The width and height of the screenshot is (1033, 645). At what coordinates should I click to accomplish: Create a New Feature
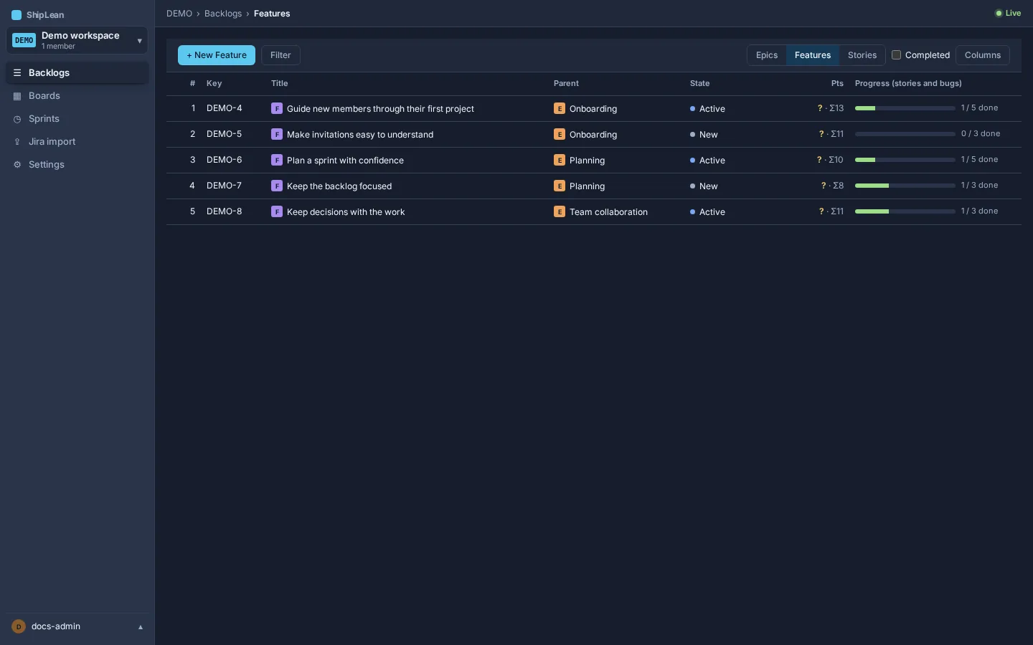217,55
